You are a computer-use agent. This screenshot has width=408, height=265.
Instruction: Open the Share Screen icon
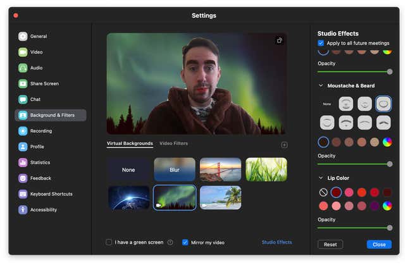[23, 83]
